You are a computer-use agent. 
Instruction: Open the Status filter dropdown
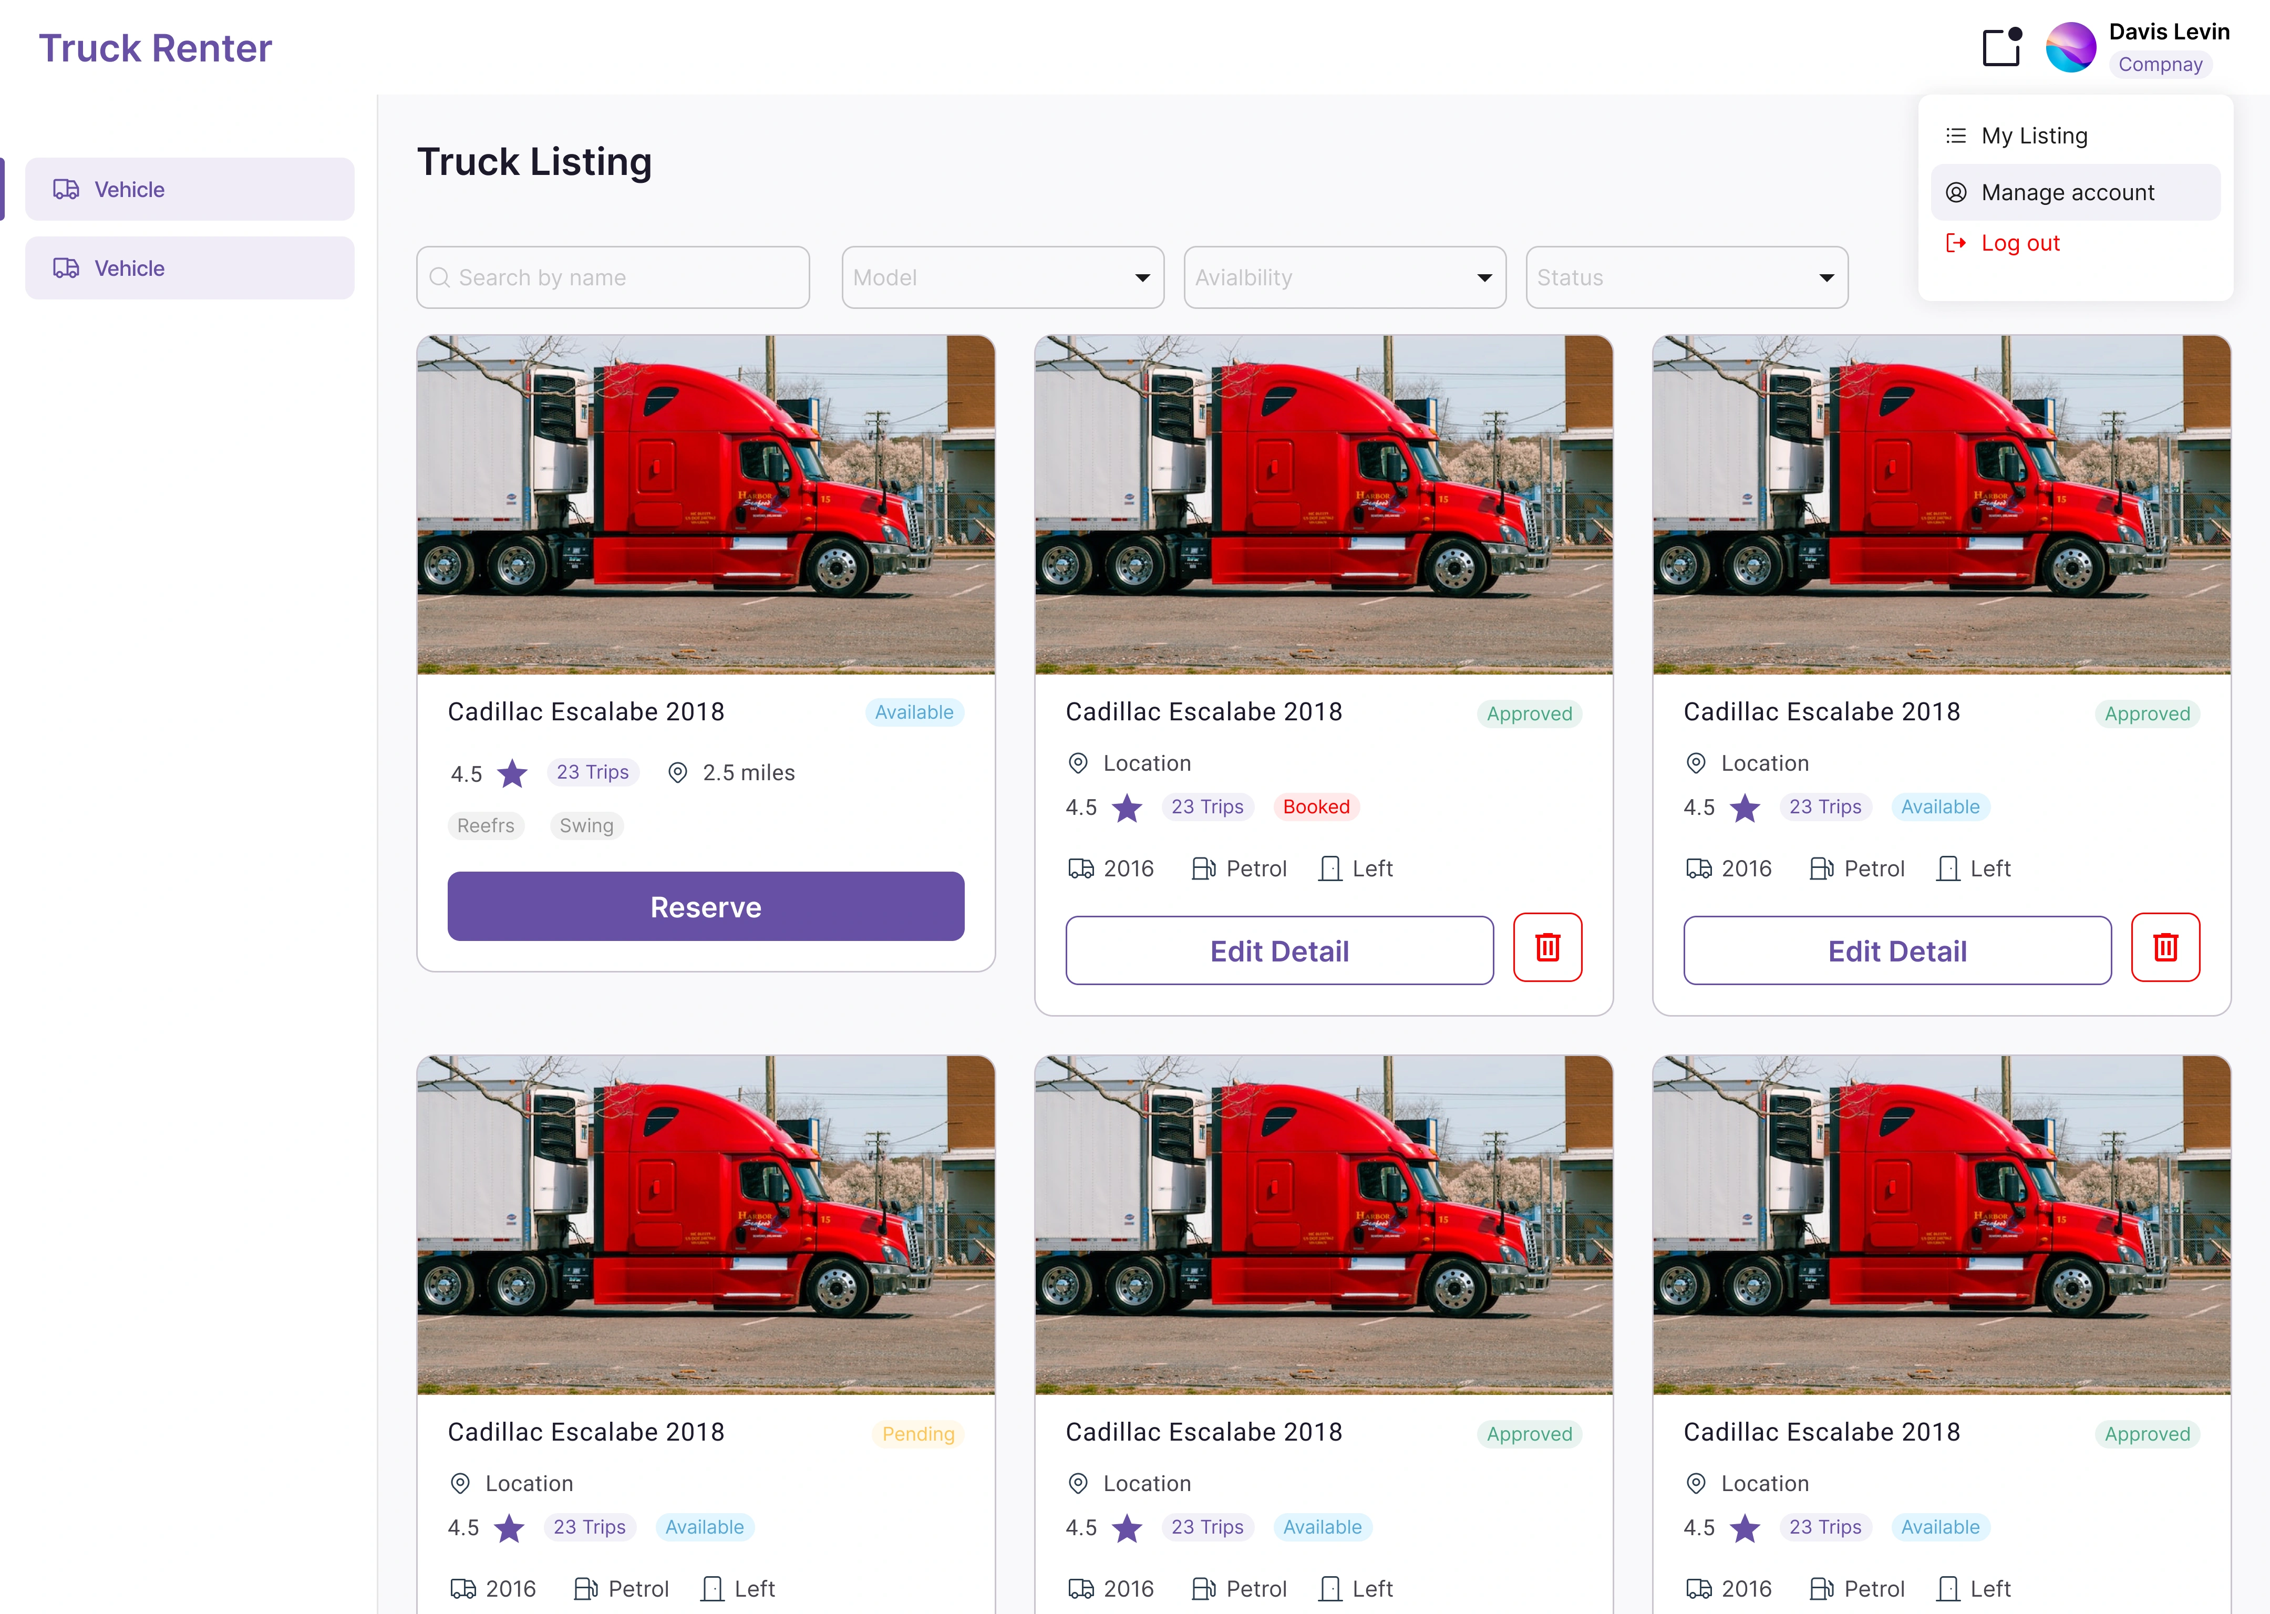pyautogui.click(x=1687, y=277)
